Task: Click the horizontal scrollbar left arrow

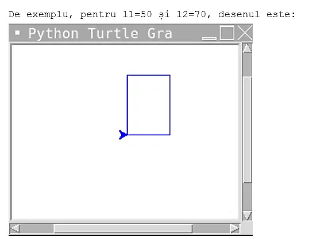Action: point(14,229)
